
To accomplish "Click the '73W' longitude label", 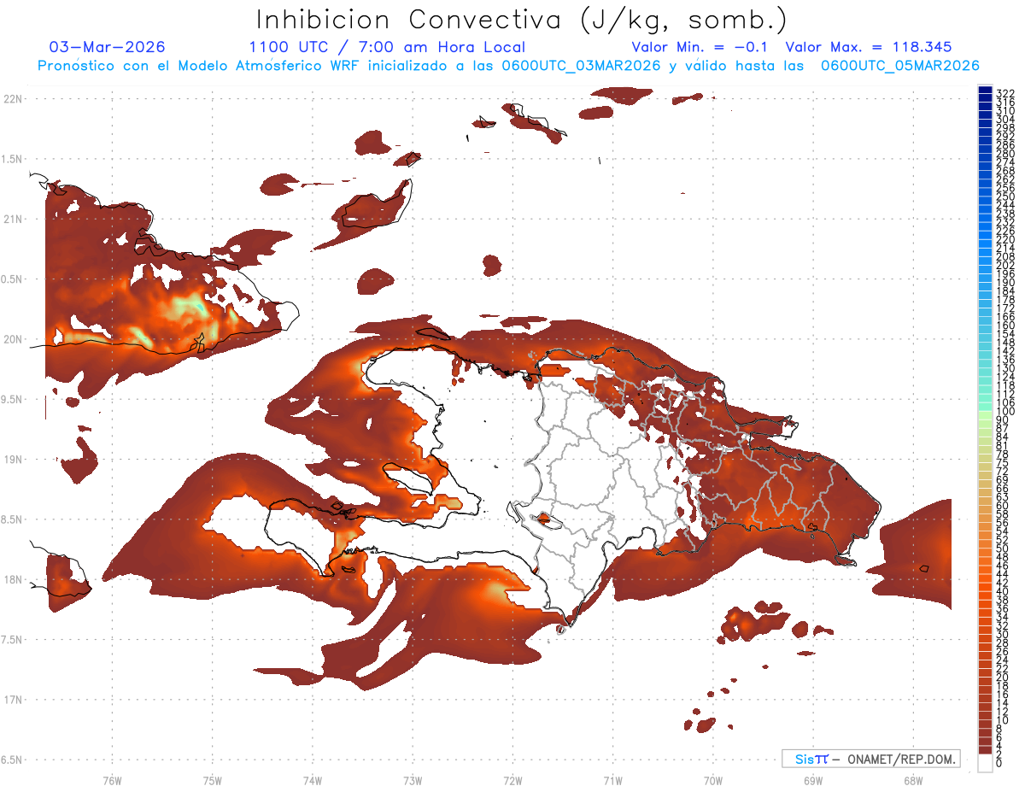I will click(x=413, y=780).
